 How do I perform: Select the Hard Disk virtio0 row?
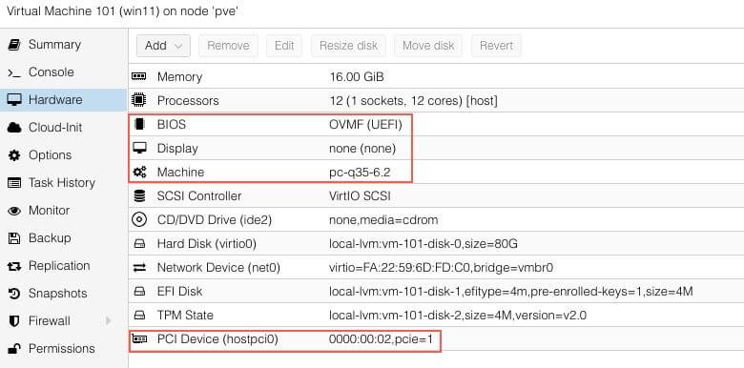pyautogui.click(x=436, y=244)
